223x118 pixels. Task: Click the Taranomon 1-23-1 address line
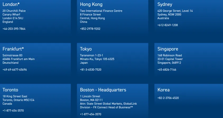91,55
